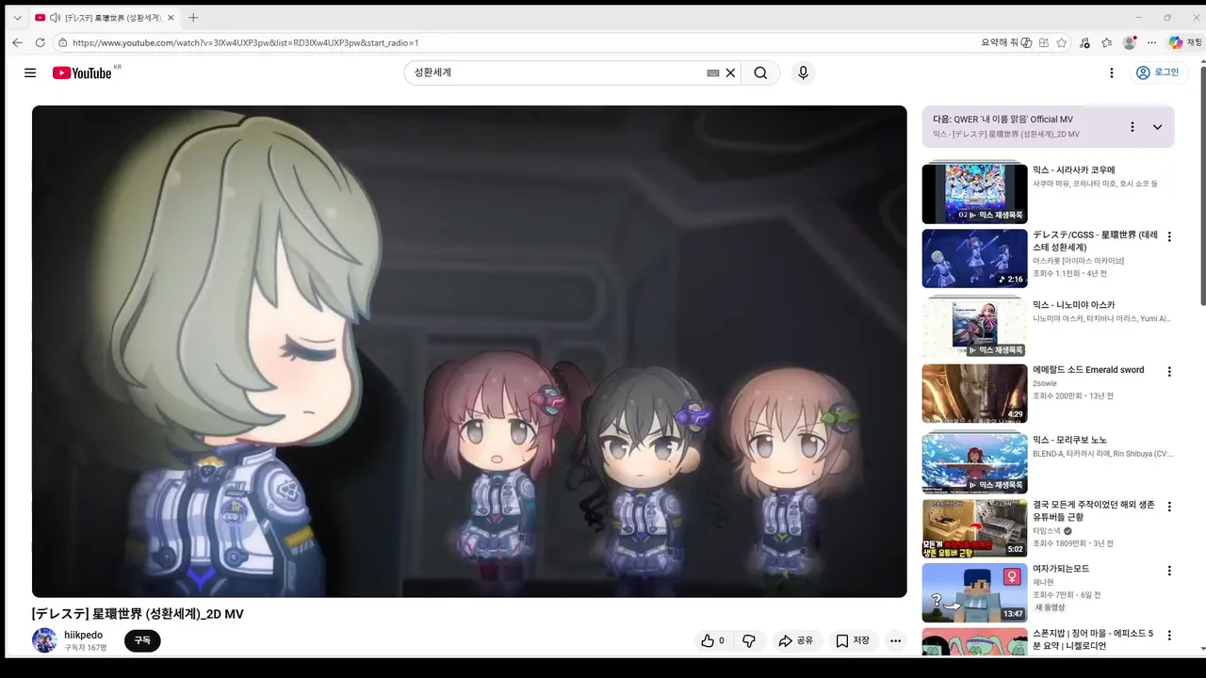
Task: Close the YouTube browser tab
Action: 171,18
